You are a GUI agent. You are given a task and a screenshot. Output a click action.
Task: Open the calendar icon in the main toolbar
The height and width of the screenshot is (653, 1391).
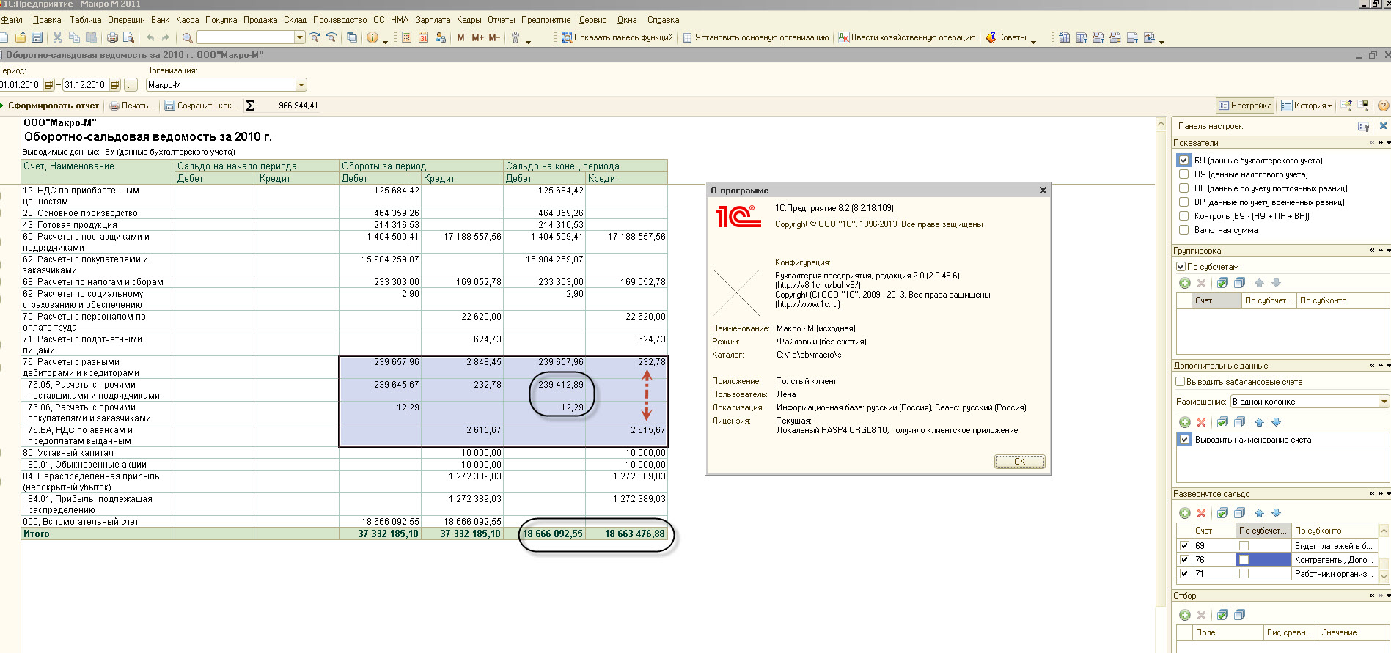pyautogui.click(x=423, y=37)
